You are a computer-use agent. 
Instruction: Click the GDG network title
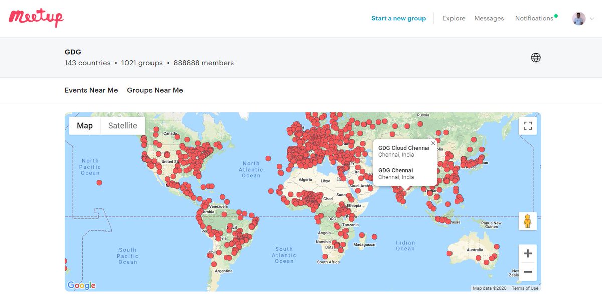(73, 52)
